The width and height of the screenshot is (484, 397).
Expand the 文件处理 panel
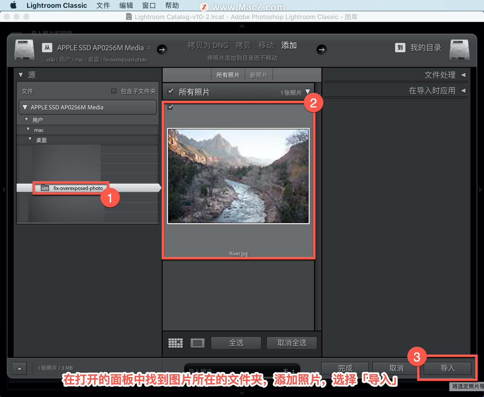tap(463, 75)
